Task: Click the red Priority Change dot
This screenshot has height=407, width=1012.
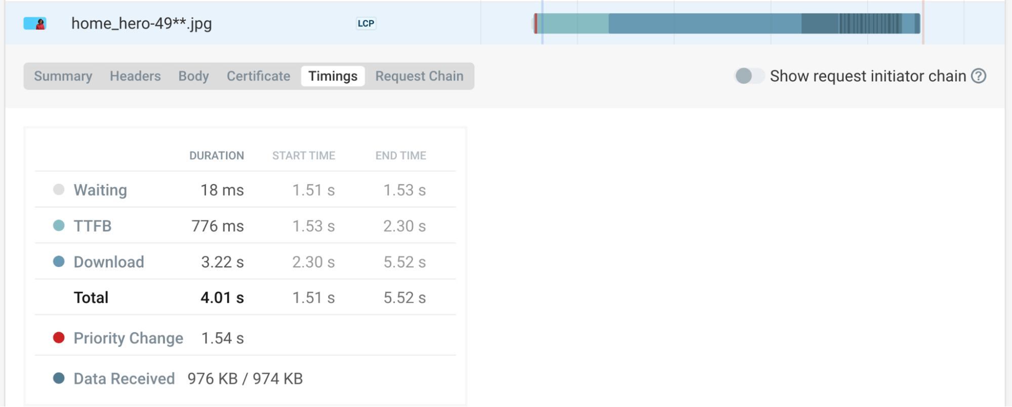Action: tap(59, 338)
